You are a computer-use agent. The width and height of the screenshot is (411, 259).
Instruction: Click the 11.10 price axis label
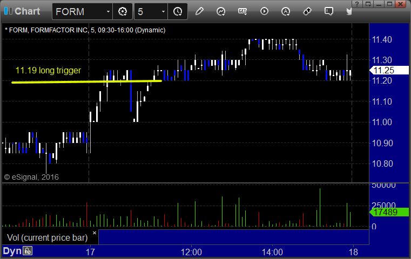point(382,101)
